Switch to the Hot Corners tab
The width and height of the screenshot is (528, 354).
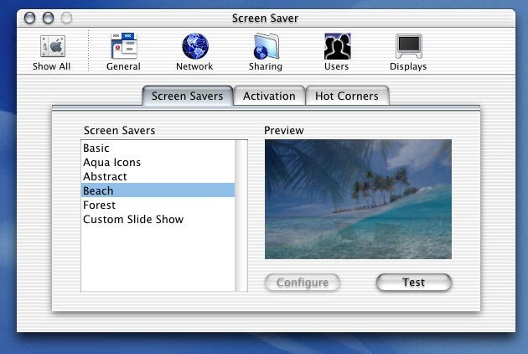pos(347,96)
